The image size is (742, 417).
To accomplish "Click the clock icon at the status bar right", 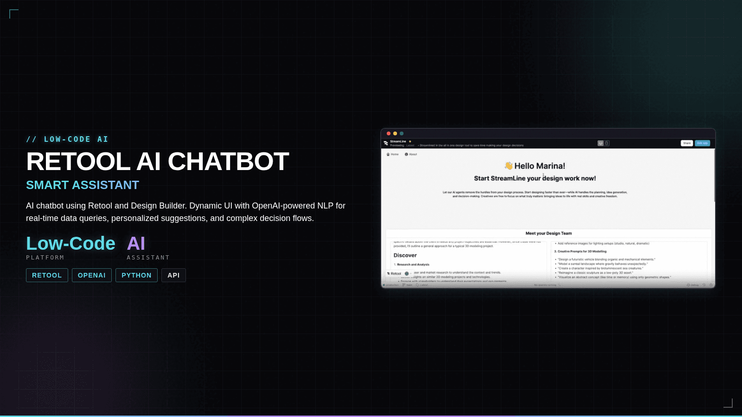I will click(704, 285).
